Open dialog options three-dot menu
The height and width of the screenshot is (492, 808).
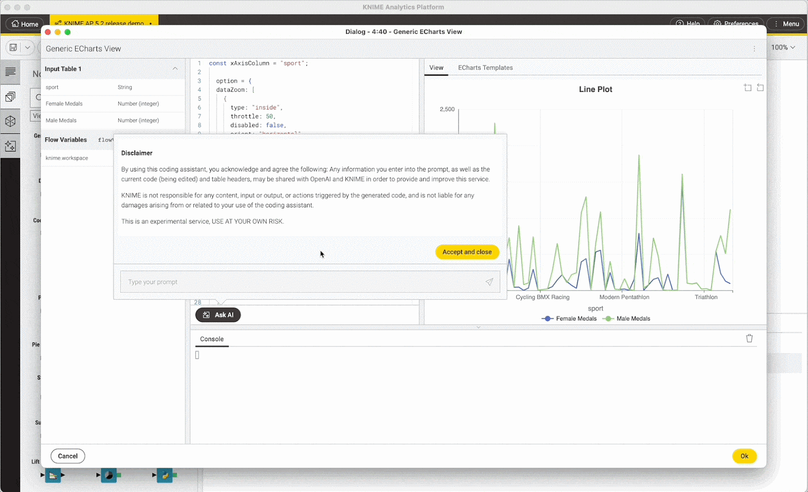754,49
